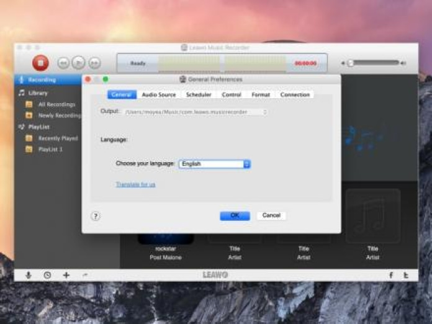
Task: Click the volume slider knob
Action: click(350, 63)
